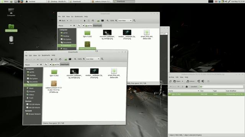Sort by Size column in Archive Manager
Image resolution: width=245 pixels, height=137 pixels.
pyautogui.click(x=206, y=91)
